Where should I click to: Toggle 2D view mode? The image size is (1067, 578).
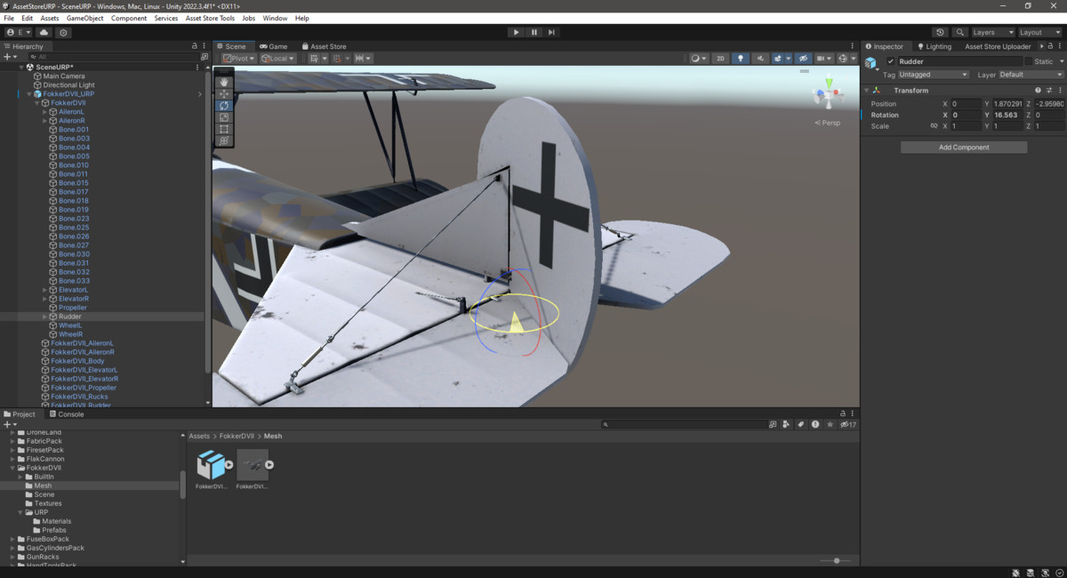click(721, 58)
